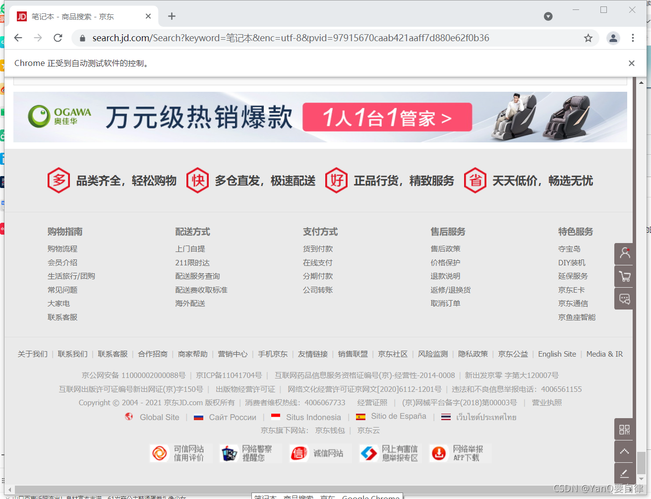Image resolution: width=651 pixels, height=499 pixels.
Task: Open the JD sidebar user account icon
Action: point(625,253)
